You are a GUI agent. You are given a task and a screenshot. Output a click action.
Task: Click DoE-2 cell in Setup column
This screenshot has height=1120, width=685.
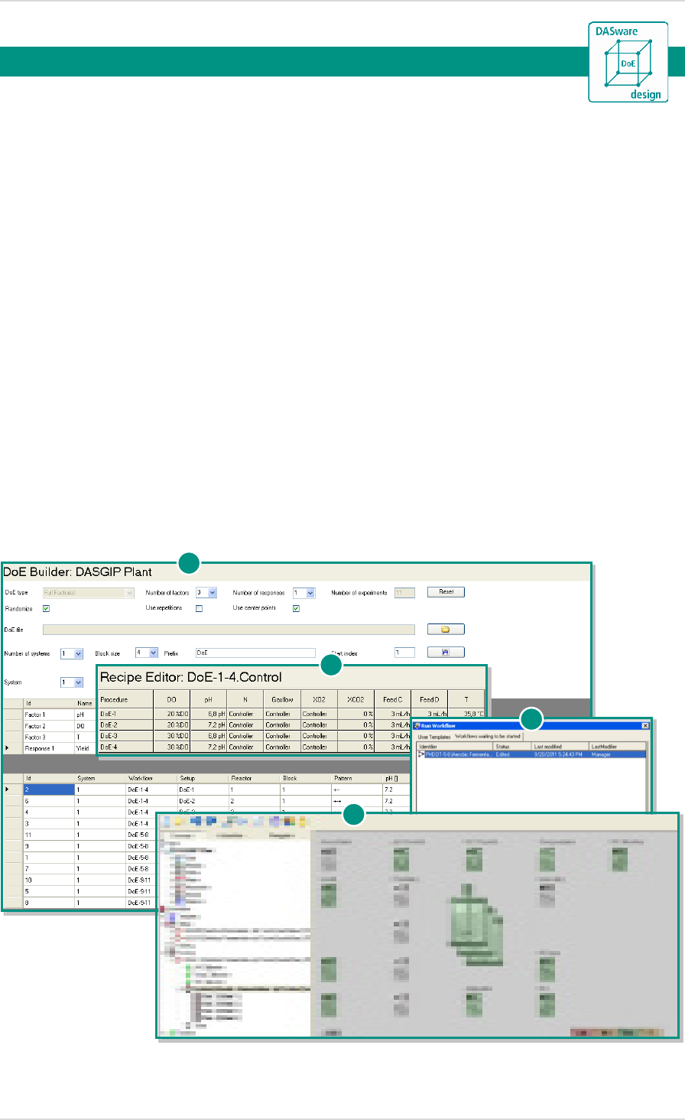(x=203, y=800)
